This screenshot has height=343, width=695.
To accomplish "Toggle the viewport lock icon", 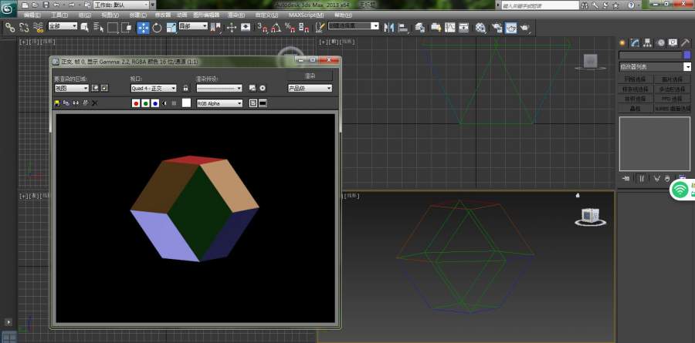I will [185, 88].
